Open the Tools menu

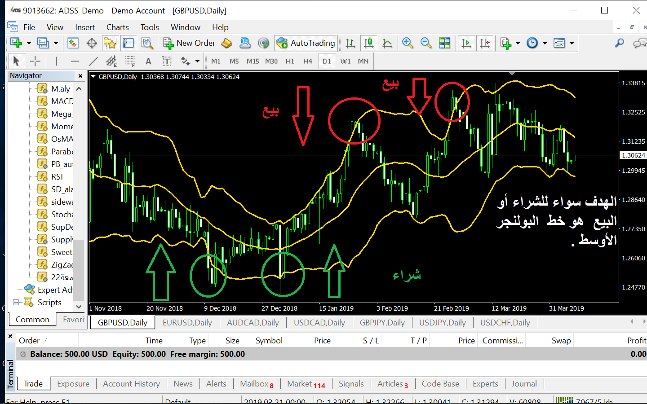coord(150,27)
